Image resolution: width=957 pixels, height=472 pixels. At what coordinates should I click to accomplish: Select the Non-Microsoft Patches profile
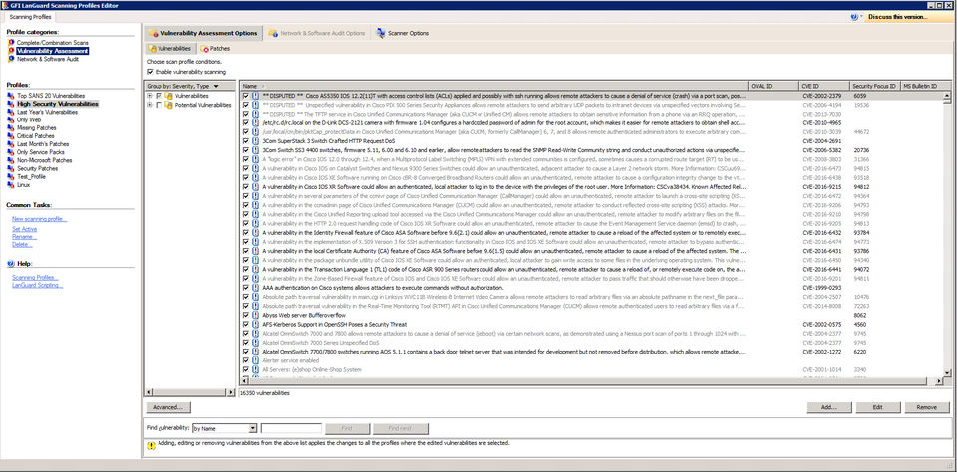pos(45,160)
